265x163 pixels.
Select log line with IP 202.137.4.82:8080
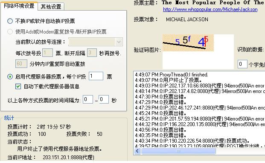tap(200, 91)
